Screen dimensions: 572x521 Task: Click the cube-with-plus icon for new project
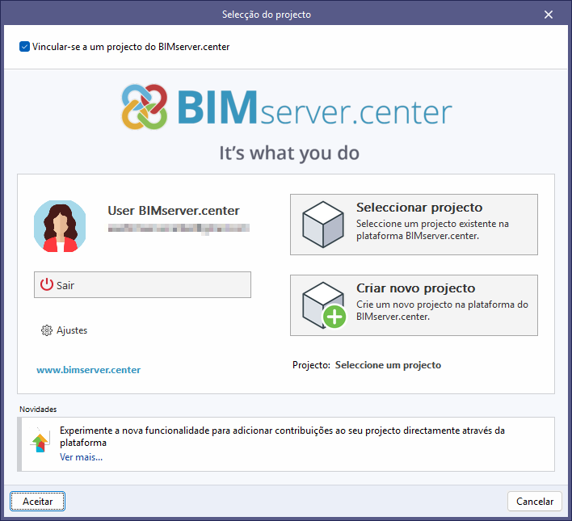pyautogui.click(x=324, y=305)
